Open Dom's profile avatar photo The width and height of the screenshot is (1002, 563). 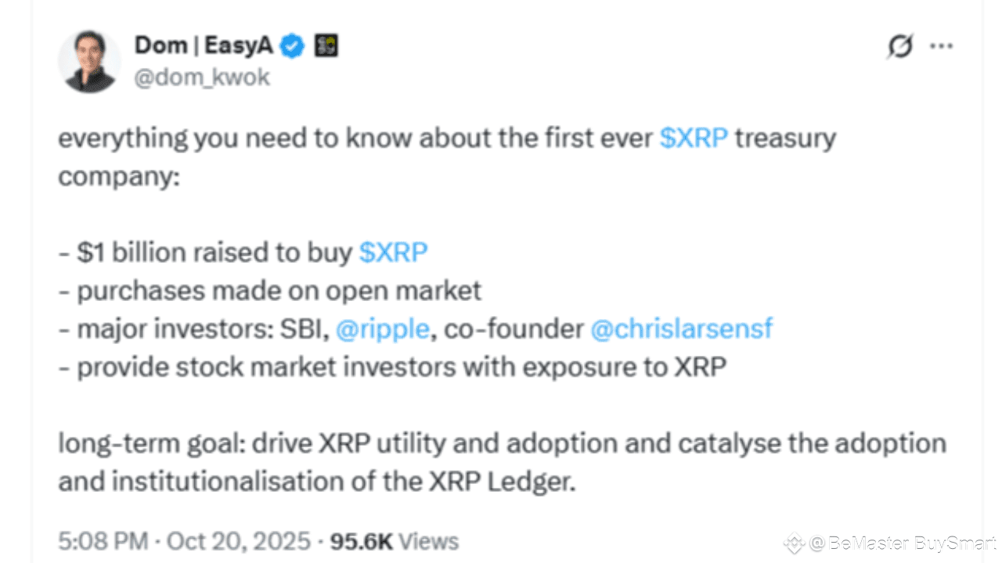[x=89, y=62]
